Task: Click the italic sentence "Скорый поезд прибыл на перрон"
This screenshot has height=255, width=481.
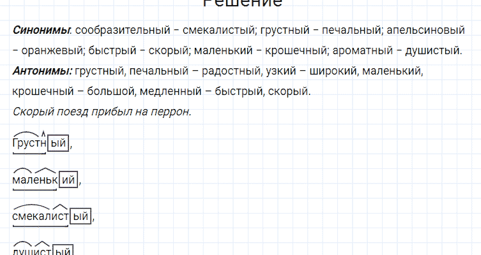Action: 102,112
